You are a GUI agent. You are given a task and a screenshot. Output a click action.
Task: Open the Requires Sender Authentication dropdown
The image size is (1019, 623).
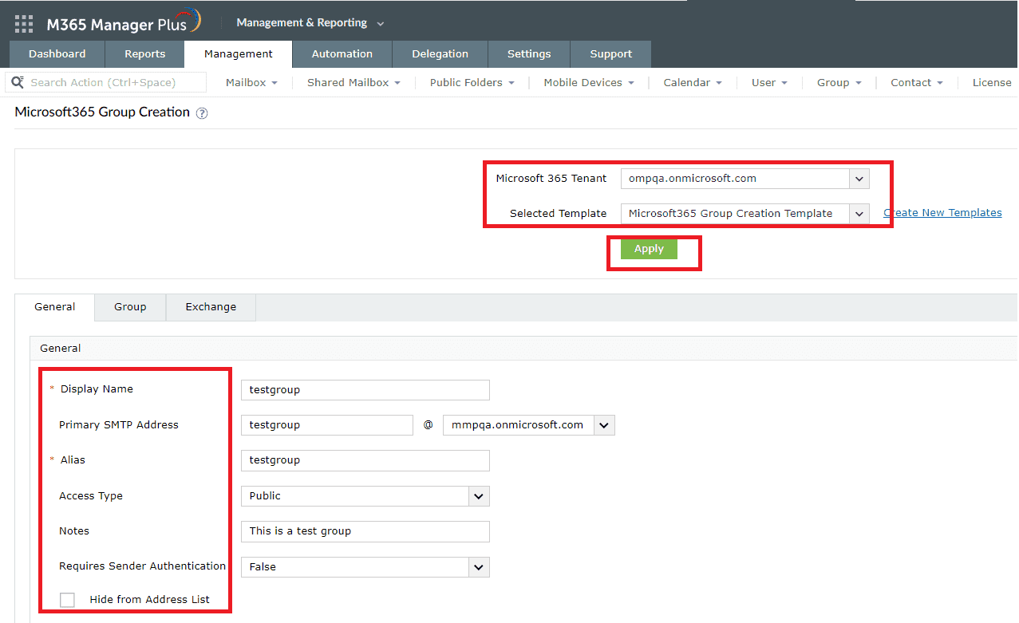click(477, 566)
